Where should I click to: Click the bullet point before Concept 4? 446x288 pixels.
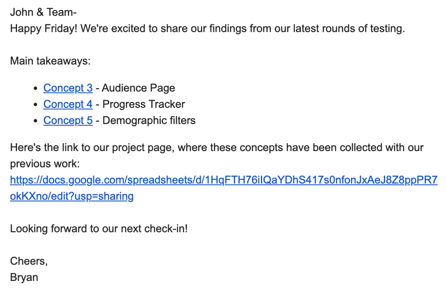coord(35,105)
